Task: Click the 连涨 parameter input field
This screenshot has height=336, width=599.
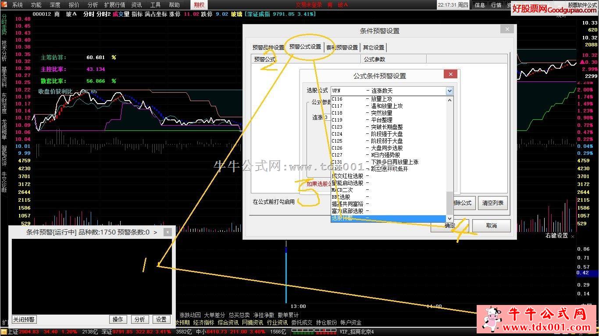Action: 328,117
